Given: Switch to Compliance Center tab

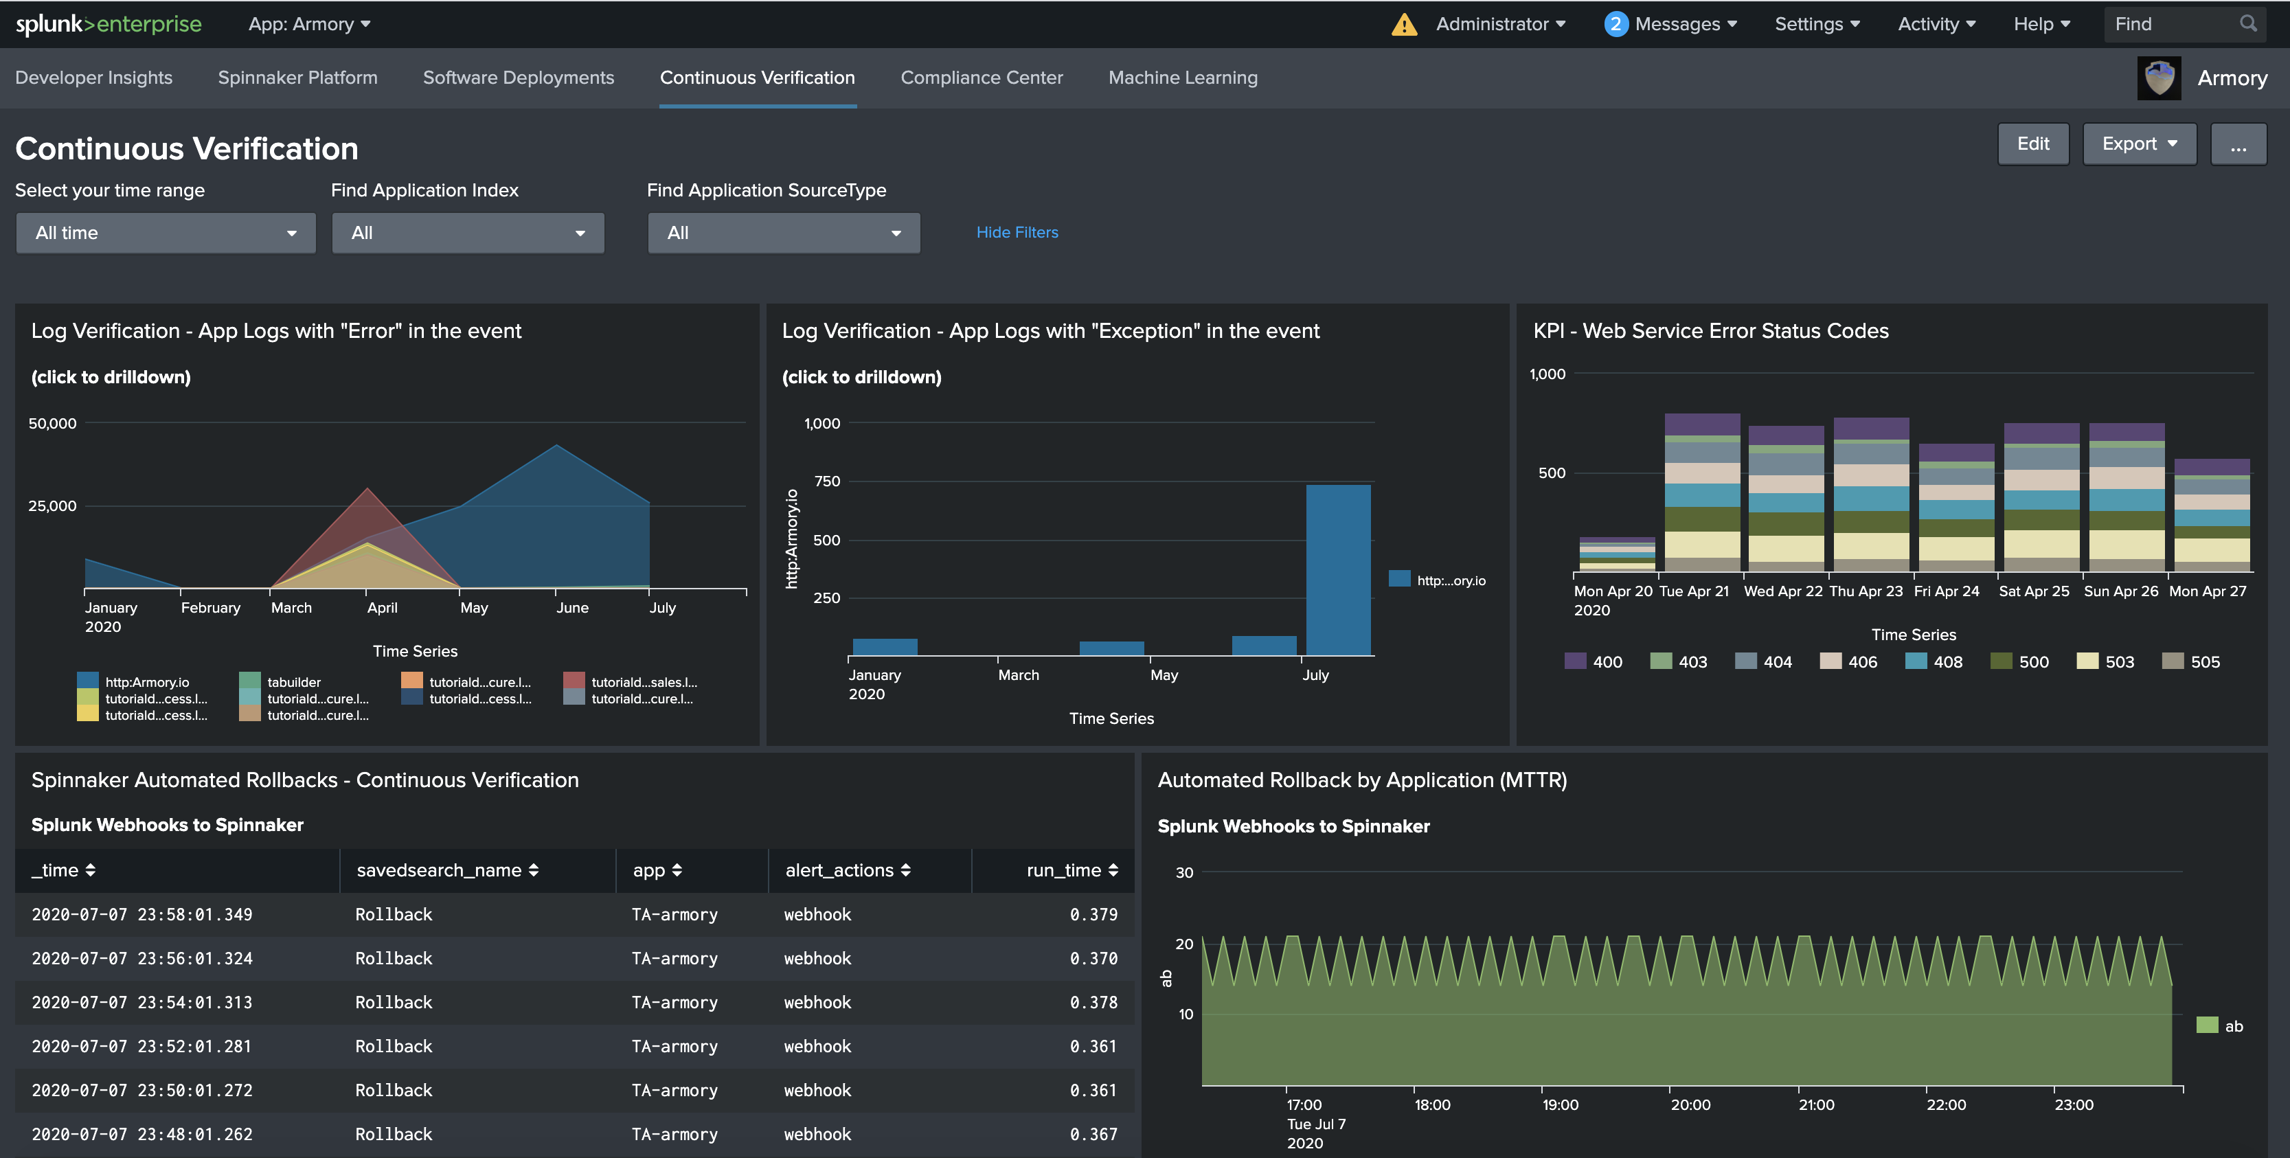Looking at the screenshot, I should pyautogui.click(x=982, y=78).
